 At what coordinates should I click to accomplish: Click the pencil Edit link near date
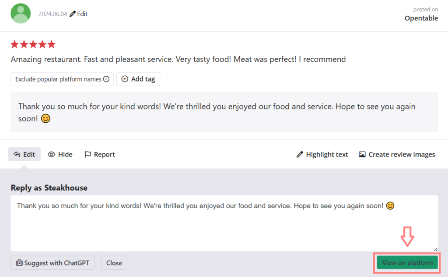79,14
